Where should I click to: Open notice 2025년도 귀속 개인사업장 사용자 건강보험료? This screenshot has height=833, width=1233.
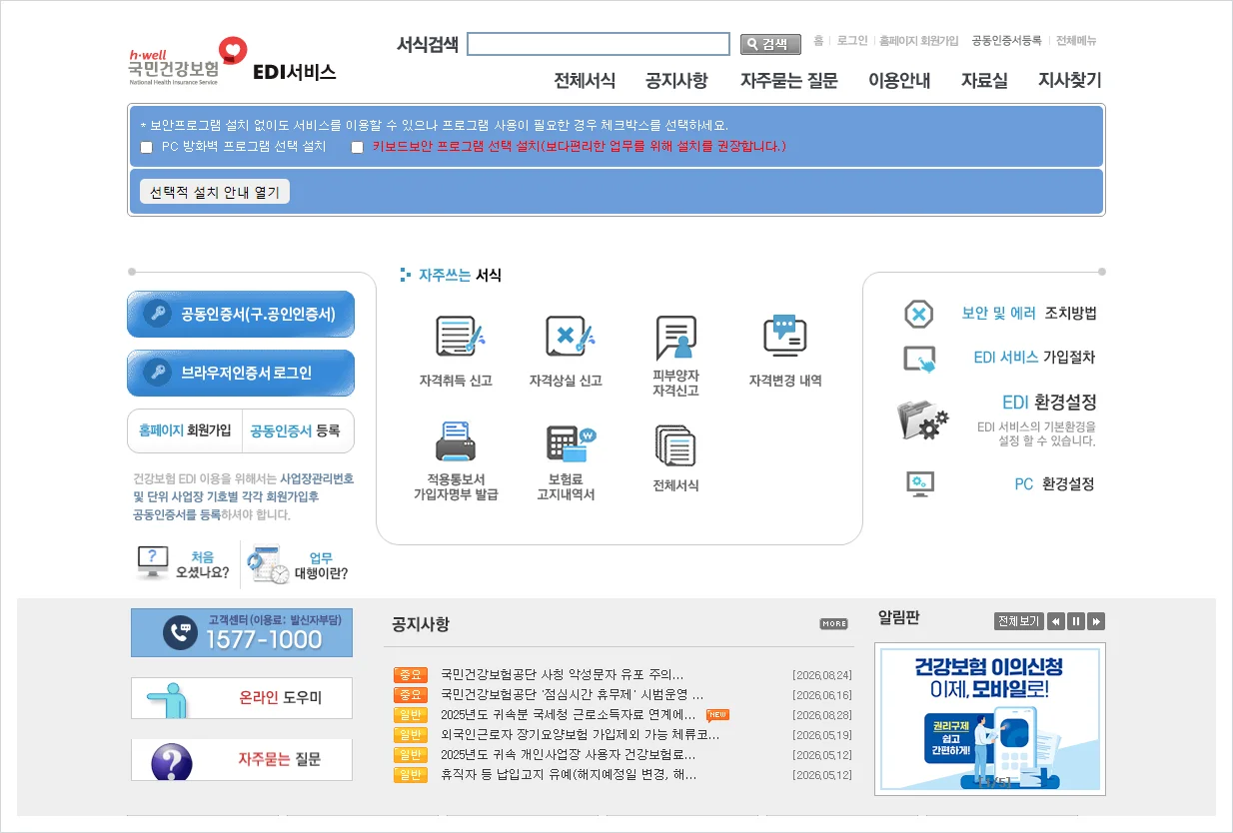pyautogui.click(x=569, y=754)
